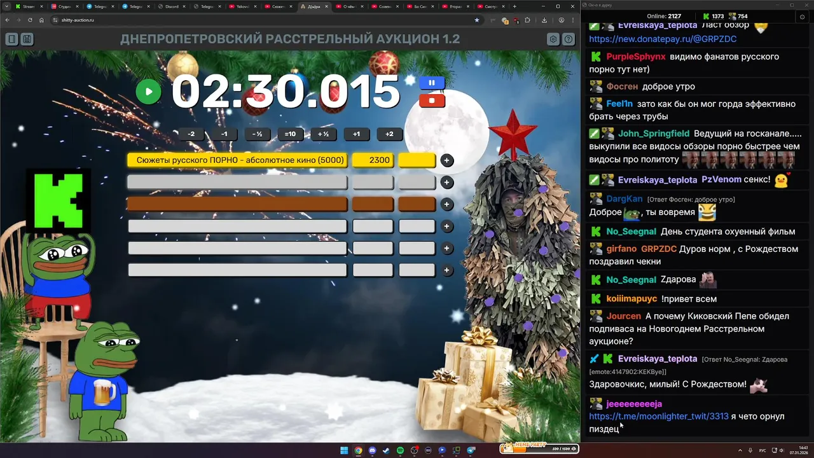Open the browser downloads icon

coord(544,20)
